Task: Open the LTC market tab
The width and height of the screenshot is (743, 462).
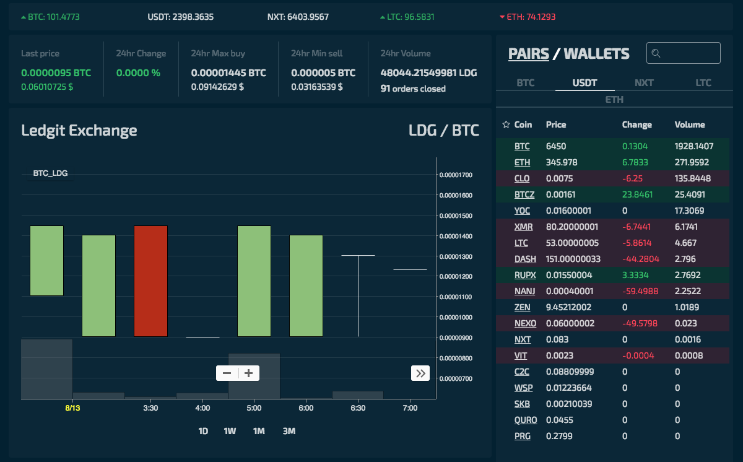Action: point(703,83)
